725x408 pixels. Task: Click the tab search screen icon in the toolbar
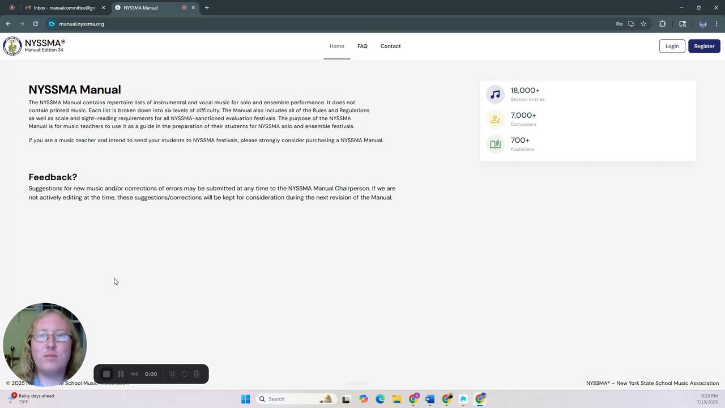coord(683,24)
